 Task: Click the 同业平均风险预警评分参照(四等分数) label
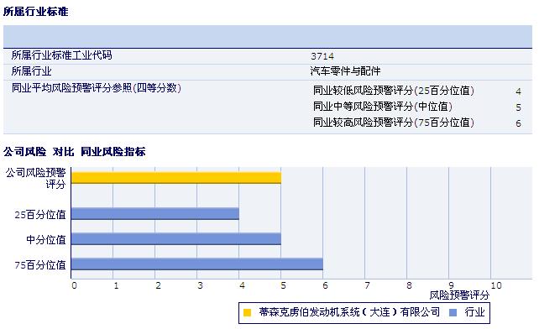[x=97, y=88]
